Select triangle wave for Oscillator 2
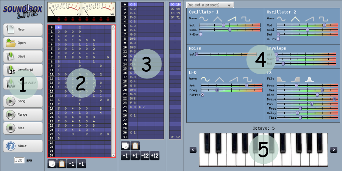 pyautogui.click(x=295, y=19)
